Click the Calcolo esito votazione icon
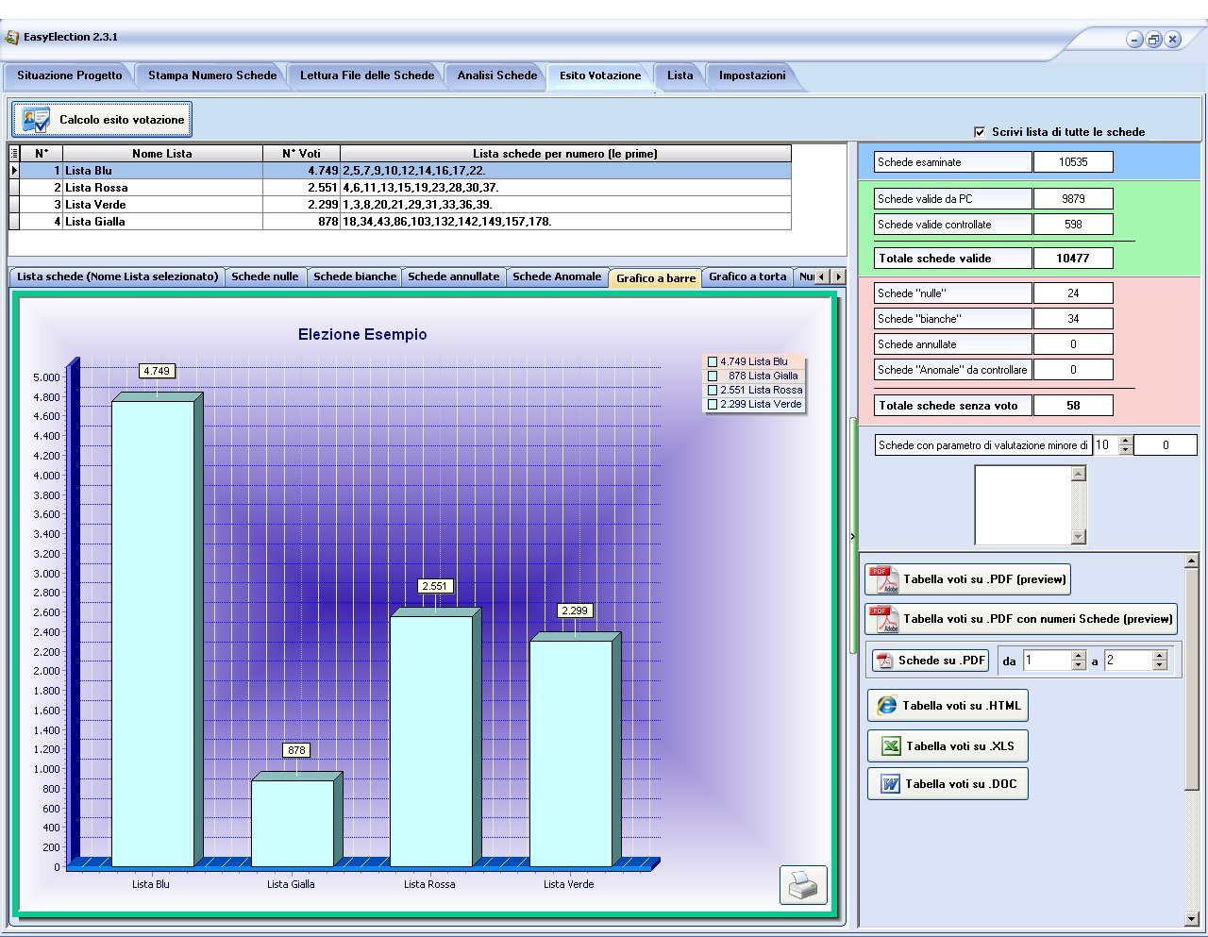 coord(37,120)
